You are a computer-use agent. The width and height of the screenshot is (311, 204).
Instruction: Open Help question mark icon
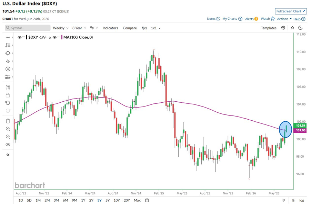click(303, 19)
